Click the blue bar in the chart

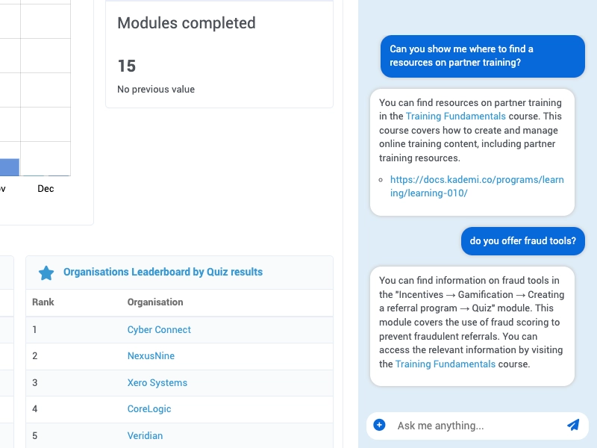[9, 167]
